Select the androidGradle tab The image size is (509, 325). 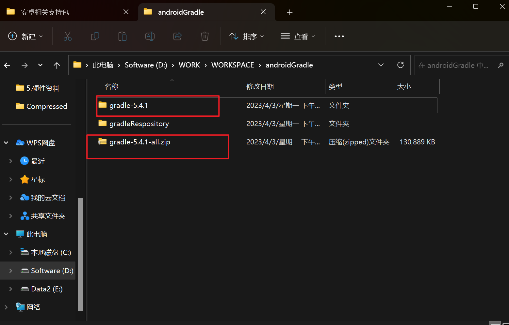(x=207, y=12)
